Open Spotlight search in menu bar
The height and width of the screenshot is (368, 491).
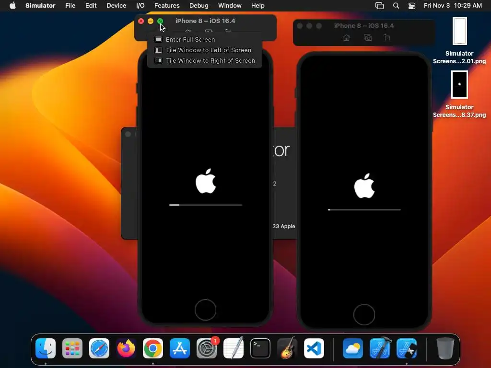pos(396,6)
